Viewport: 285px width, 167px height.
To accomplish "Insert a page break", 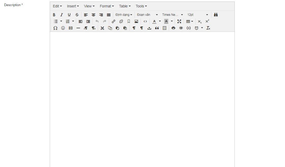I will point(164,28).
